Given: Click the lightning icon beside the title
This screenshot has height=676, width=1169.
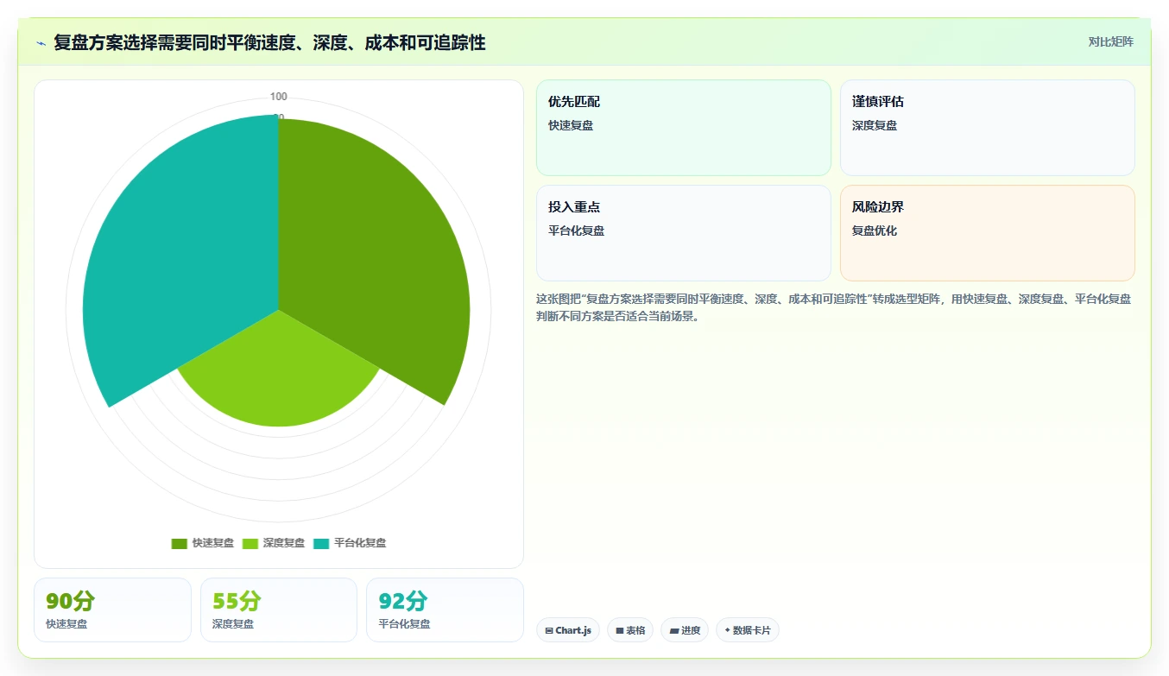Looking at the screenshot, I should pos(41,43).
